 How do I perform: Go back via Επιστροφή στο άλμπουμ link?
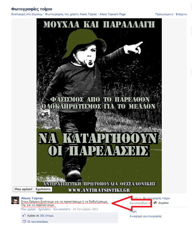[x=27, y=14]
